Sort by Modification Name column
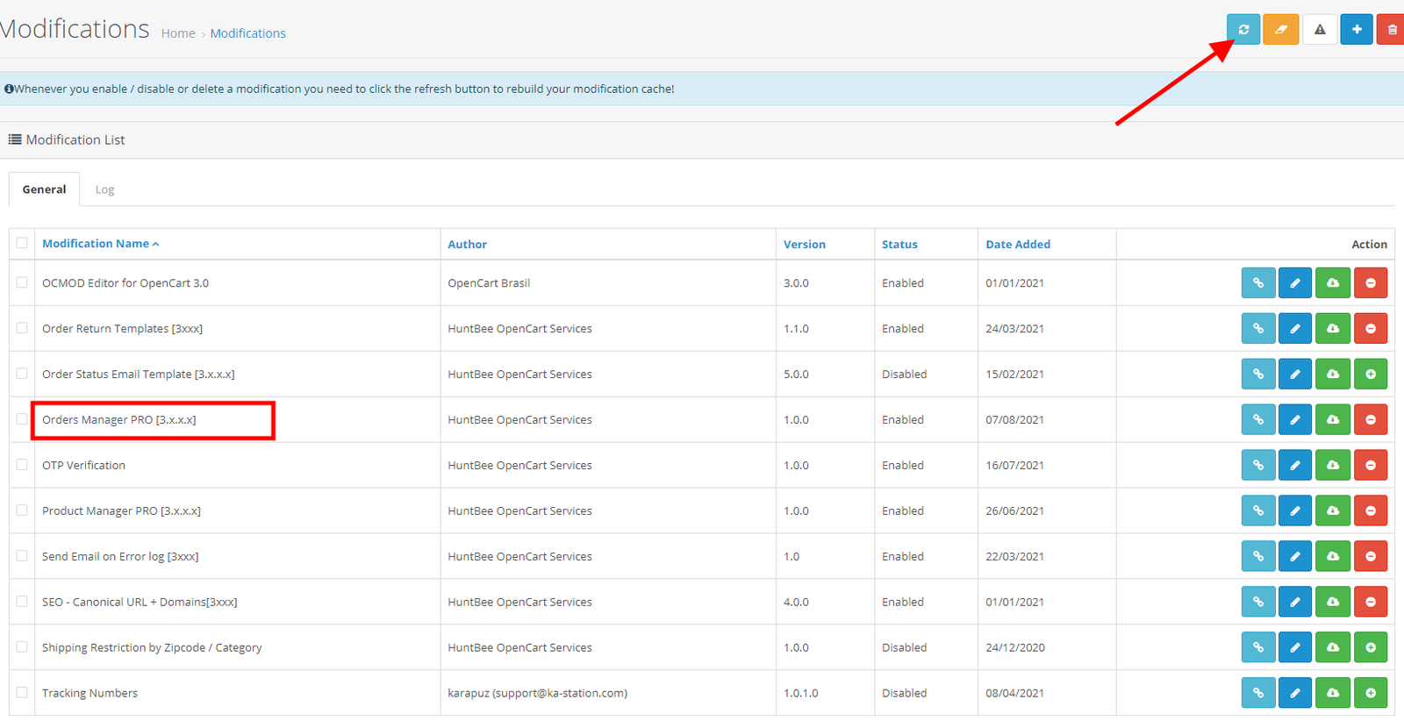Screen dimensions: 1404x721 (x=100, y=244)
